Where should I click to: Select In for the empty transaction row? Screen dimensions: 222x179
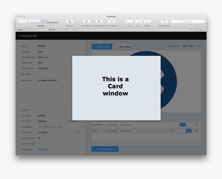point(183,131)
